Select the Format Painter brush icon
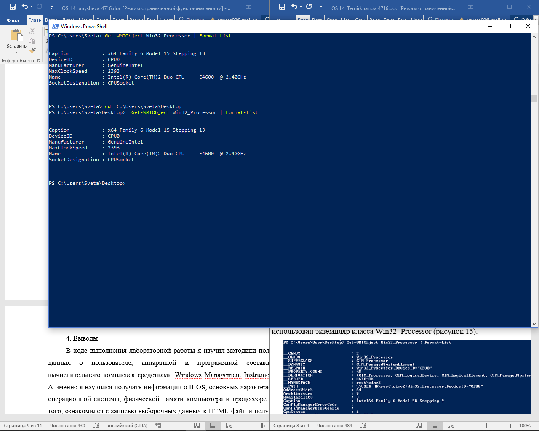539x431 pixels. click(x=32, y=51)
